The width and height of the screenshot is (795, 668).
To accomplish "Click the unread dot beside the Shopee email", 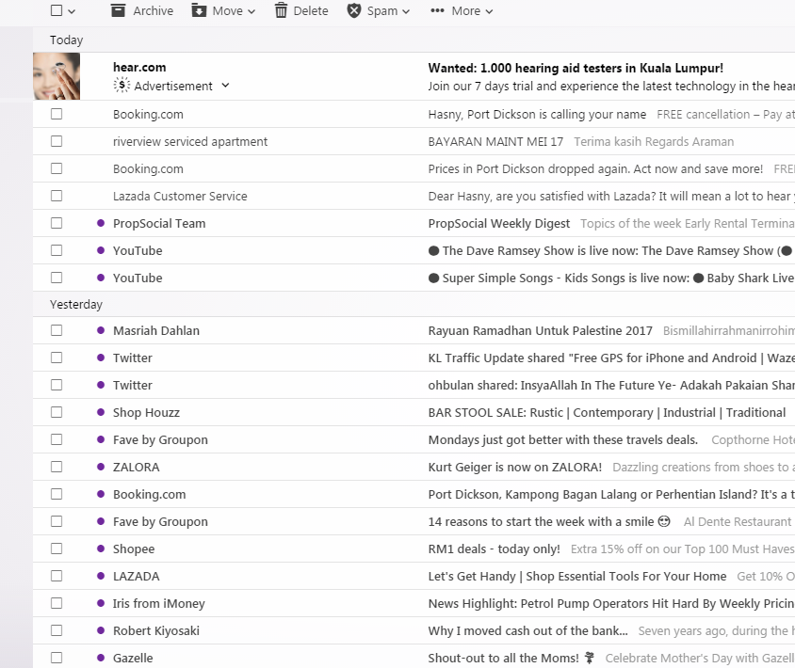I will coord(102,549).
